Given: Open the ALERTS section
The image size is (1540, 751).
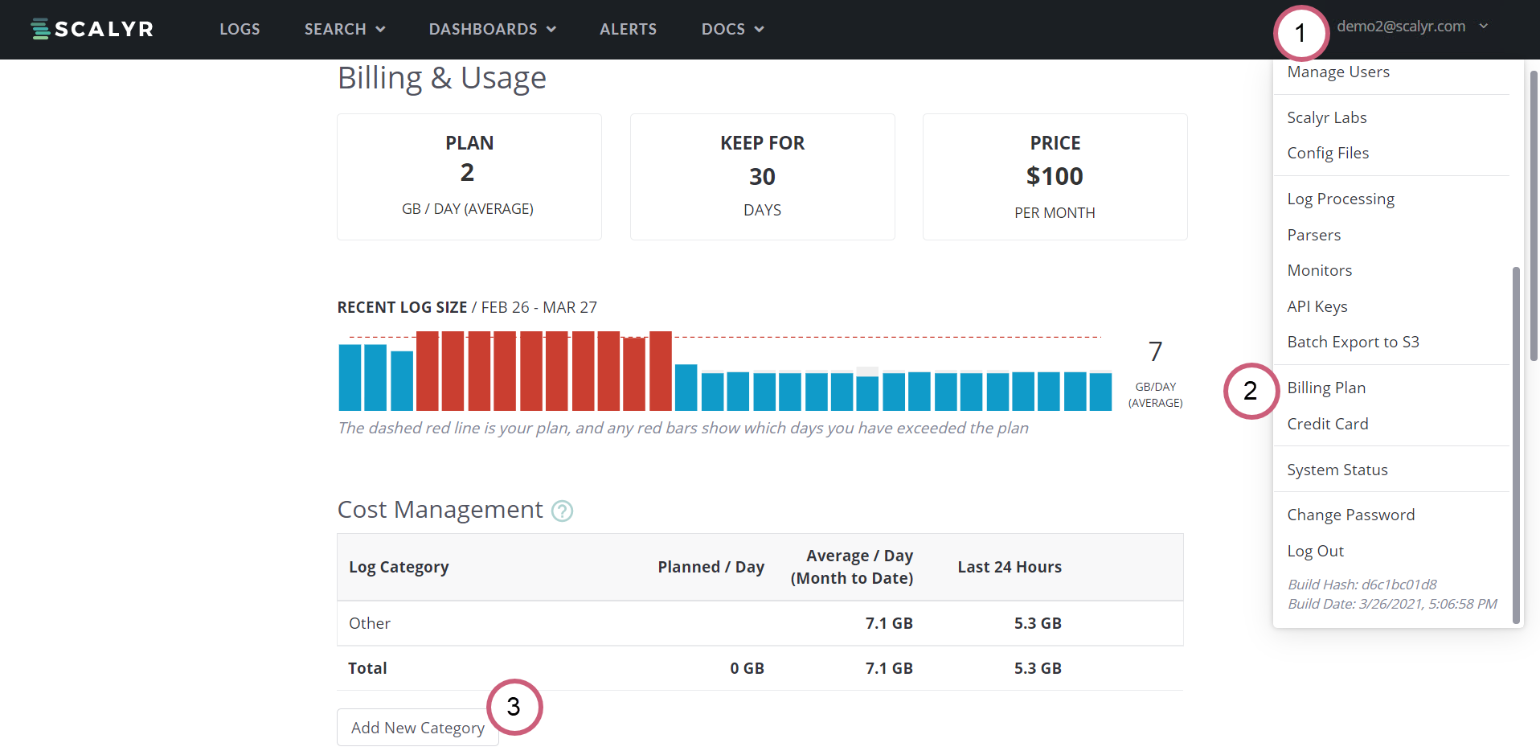Looking at the screenshot, I should (628, 29).
